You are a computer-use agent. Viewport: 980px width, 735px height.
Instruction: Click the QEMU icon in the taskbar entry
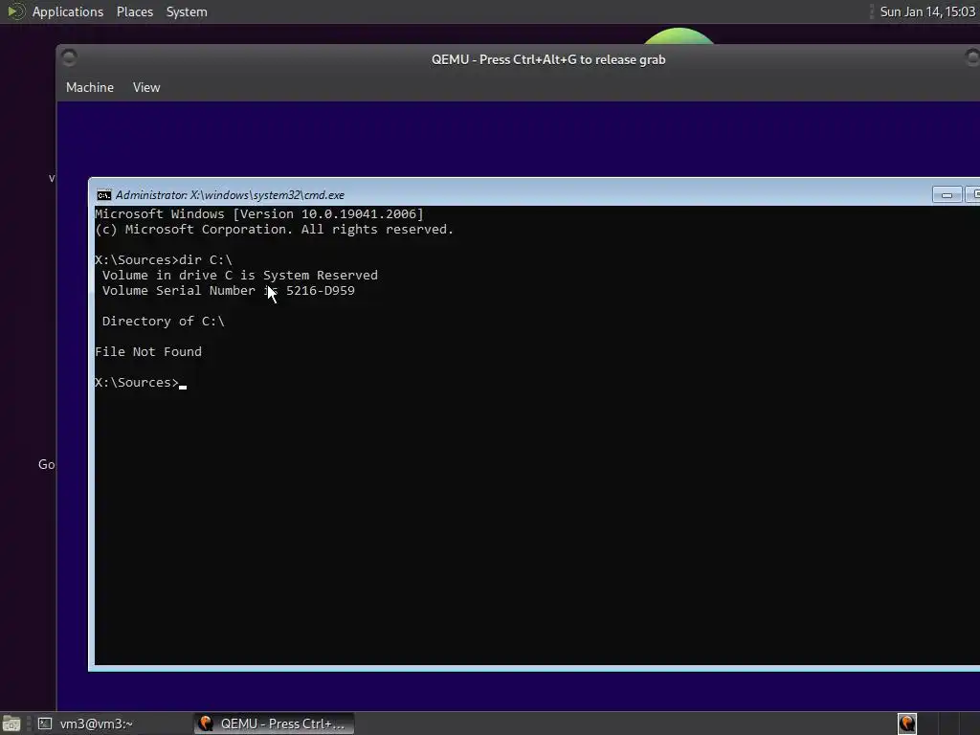[206, 724]
